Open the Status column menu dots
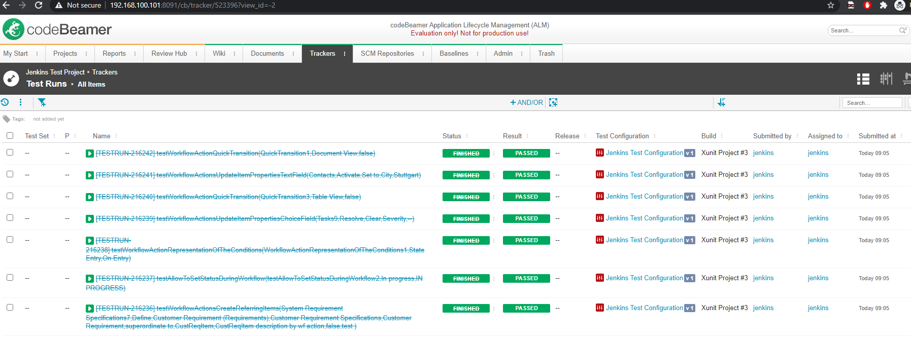911x341 pixels. pos(467,136)
